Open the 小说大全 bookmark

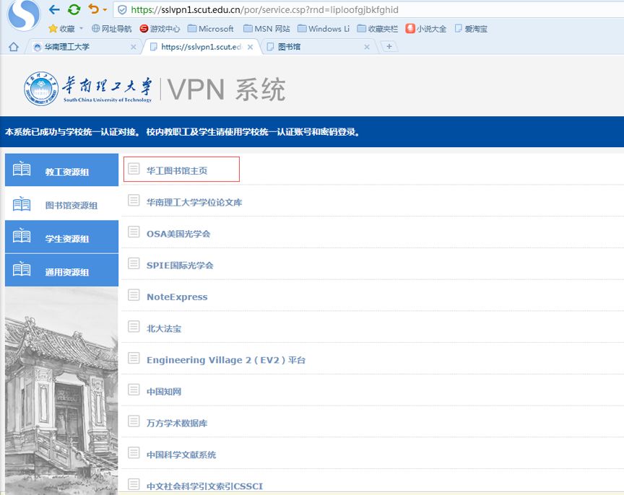(x=426, y=29)
